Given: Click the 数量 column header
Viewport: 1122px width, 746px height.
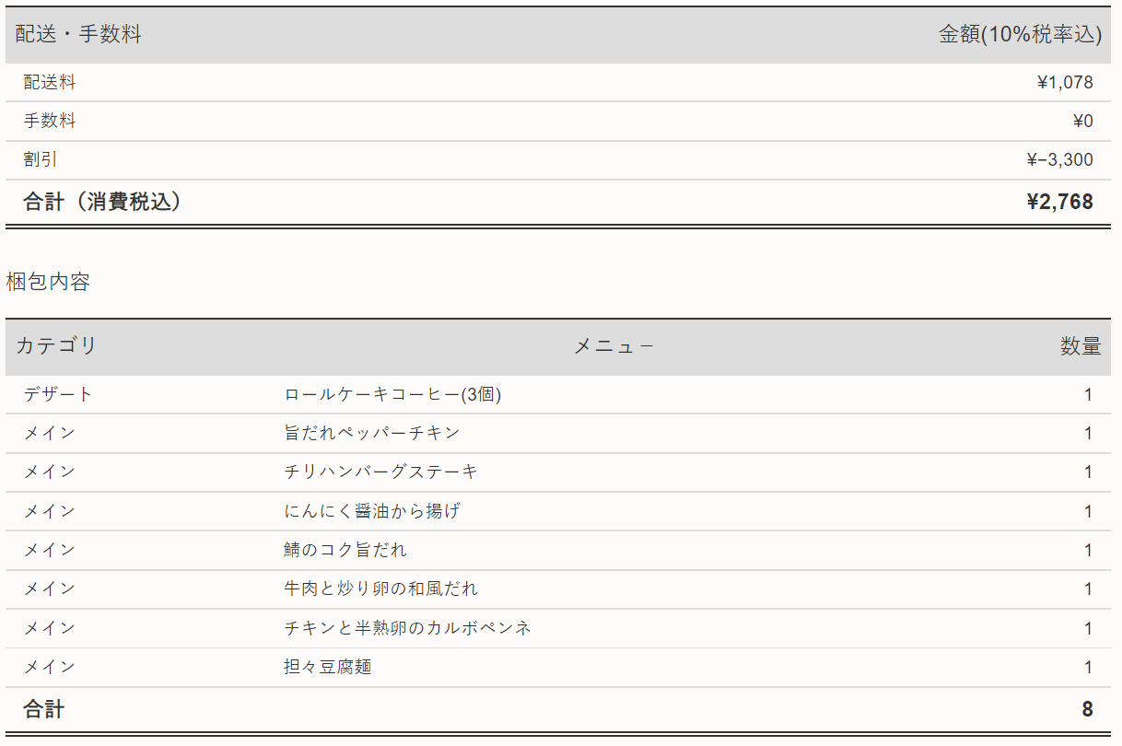Looking at the screenshot, I should click(1082, 346).
